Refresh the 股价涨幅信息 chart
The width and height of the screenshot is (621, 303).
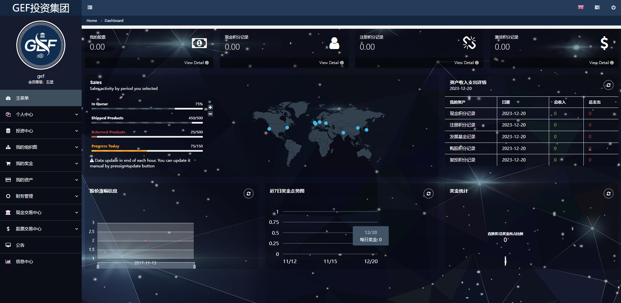coord(249,194)
